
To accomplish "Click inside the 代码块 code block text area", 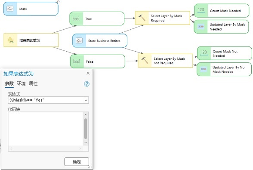I will point(46,129).
